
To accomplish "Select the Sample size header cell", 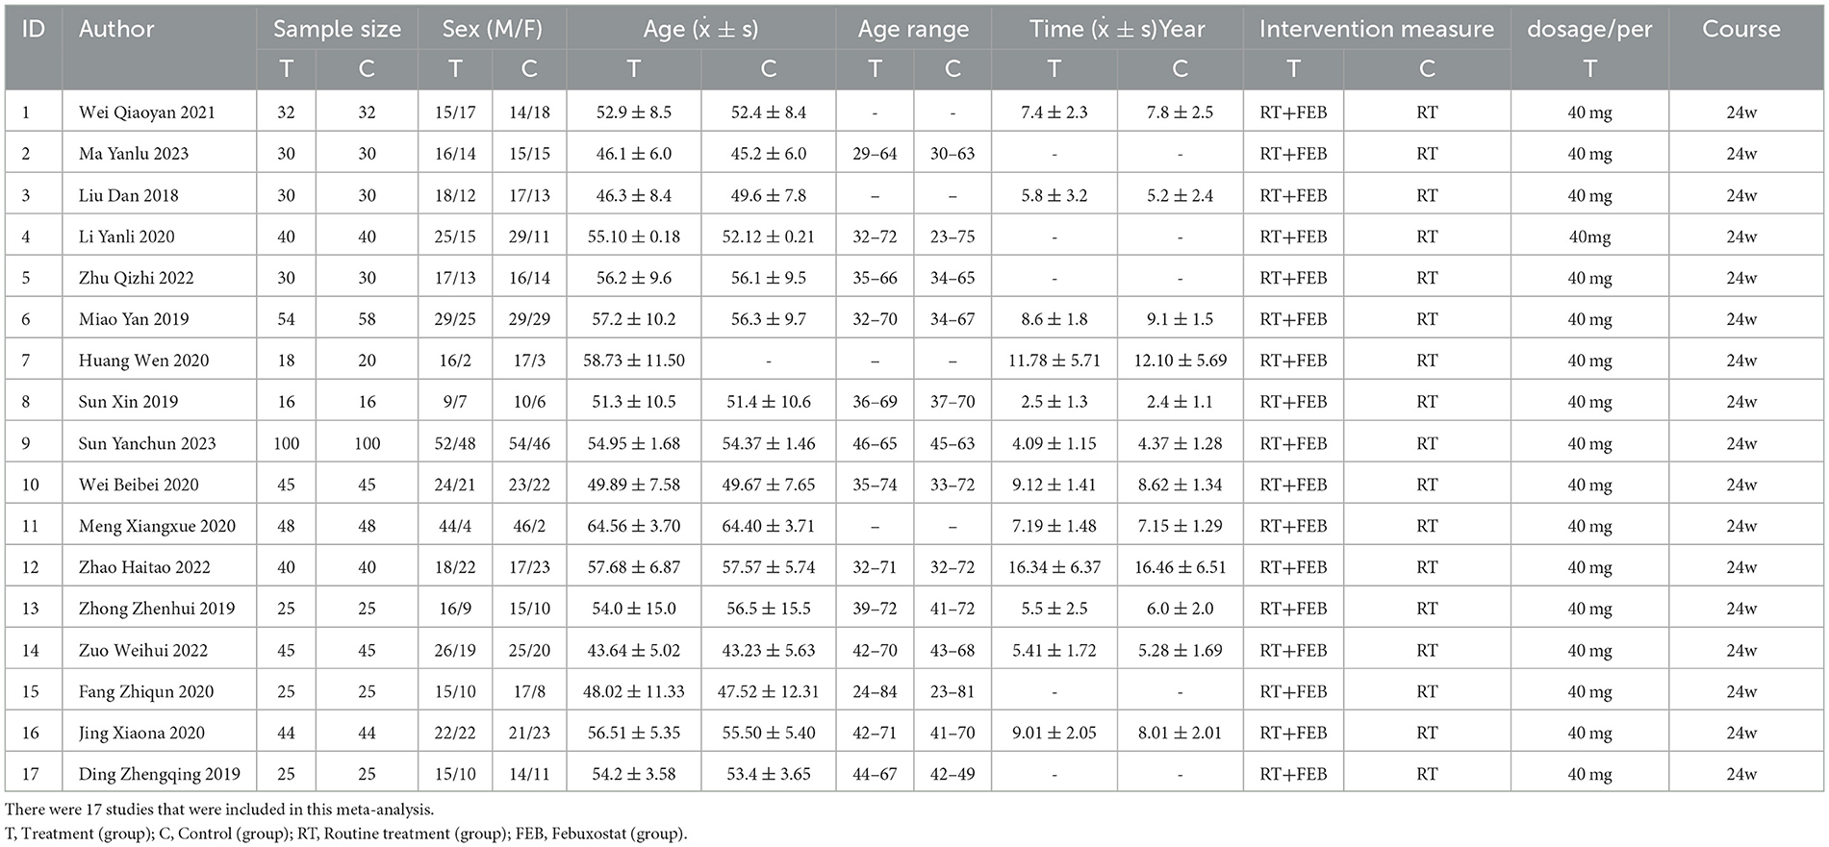I will 337,30.
